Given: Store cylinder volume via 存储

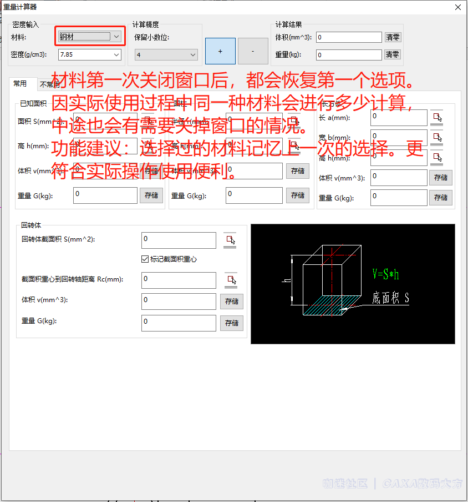Looking at the screenshot, I should coord(298,171).
